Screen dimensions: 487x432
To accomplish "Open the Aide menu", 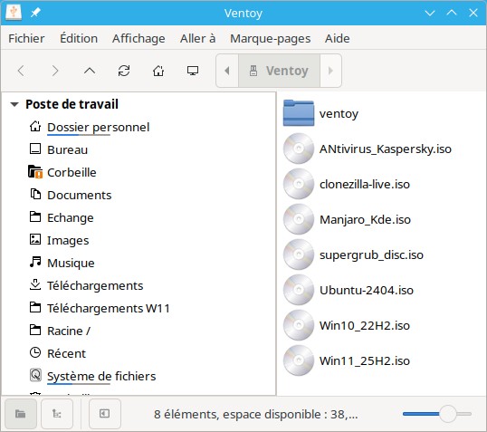I will [x=338, y=39].
